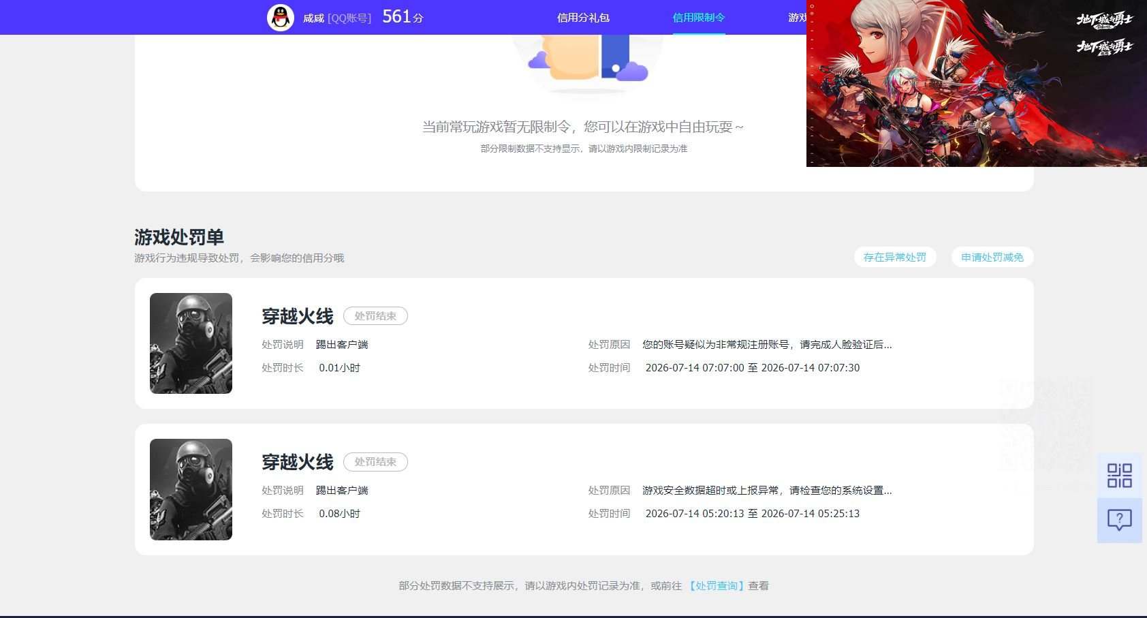Click 处罚结束 badge on the 0.01小时 card

click(x=375, y=316)
